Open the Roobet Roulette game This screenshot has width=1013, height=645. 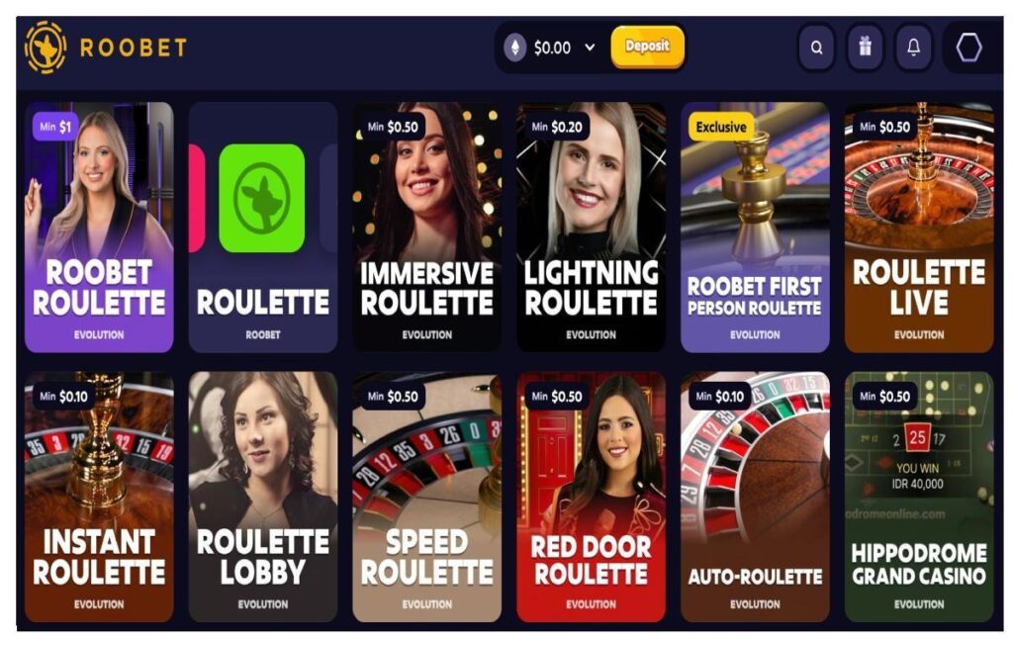[x=99, y=227]
